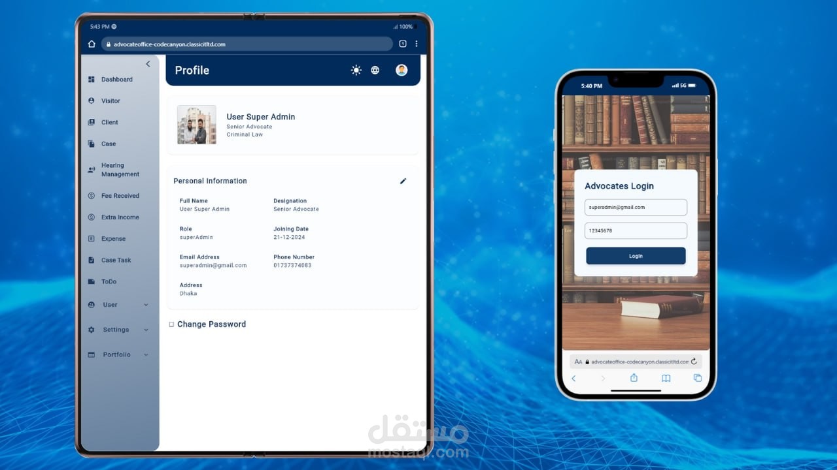Open the tabs overview in phone Safari
The width and height of the screenshot is (837, 470).
tap(698, 379)
